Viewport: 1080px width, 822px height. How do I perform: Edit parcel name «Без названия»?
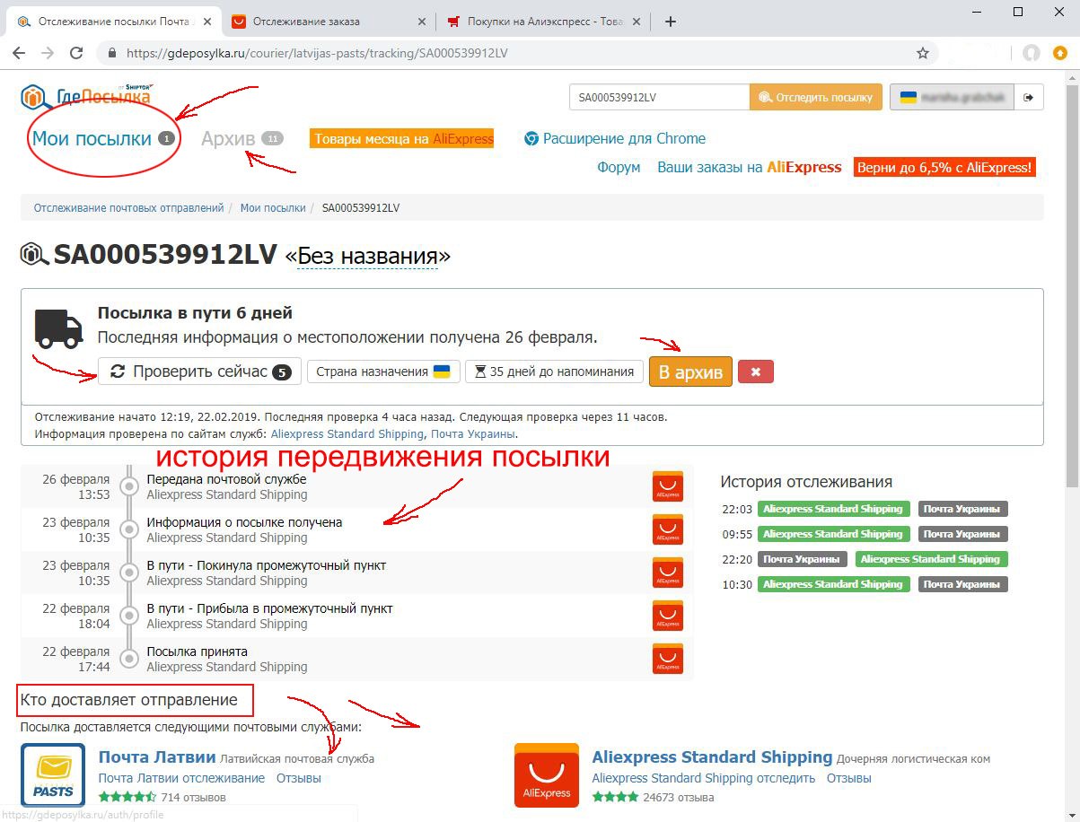coord(368,257)
